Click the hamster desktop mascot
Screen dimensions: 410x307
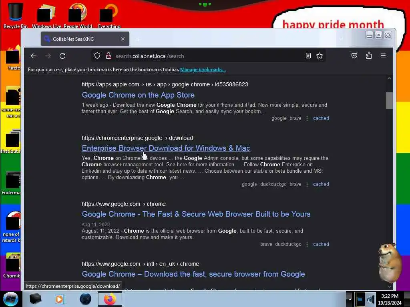click(390, 262)
